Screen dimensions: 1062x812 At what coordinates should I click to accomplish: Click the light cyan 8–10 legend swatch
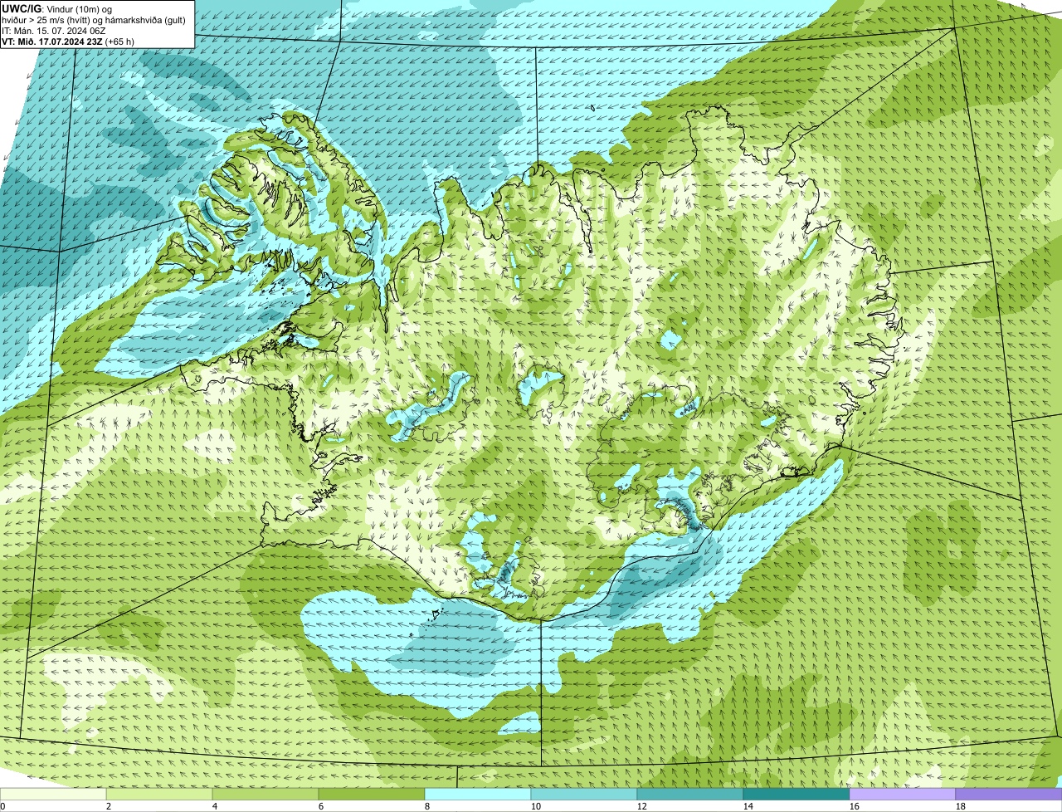click(478, 795)
